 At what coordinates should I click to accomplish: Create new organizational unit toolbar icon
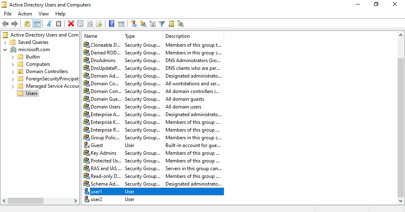coord(152,24)
